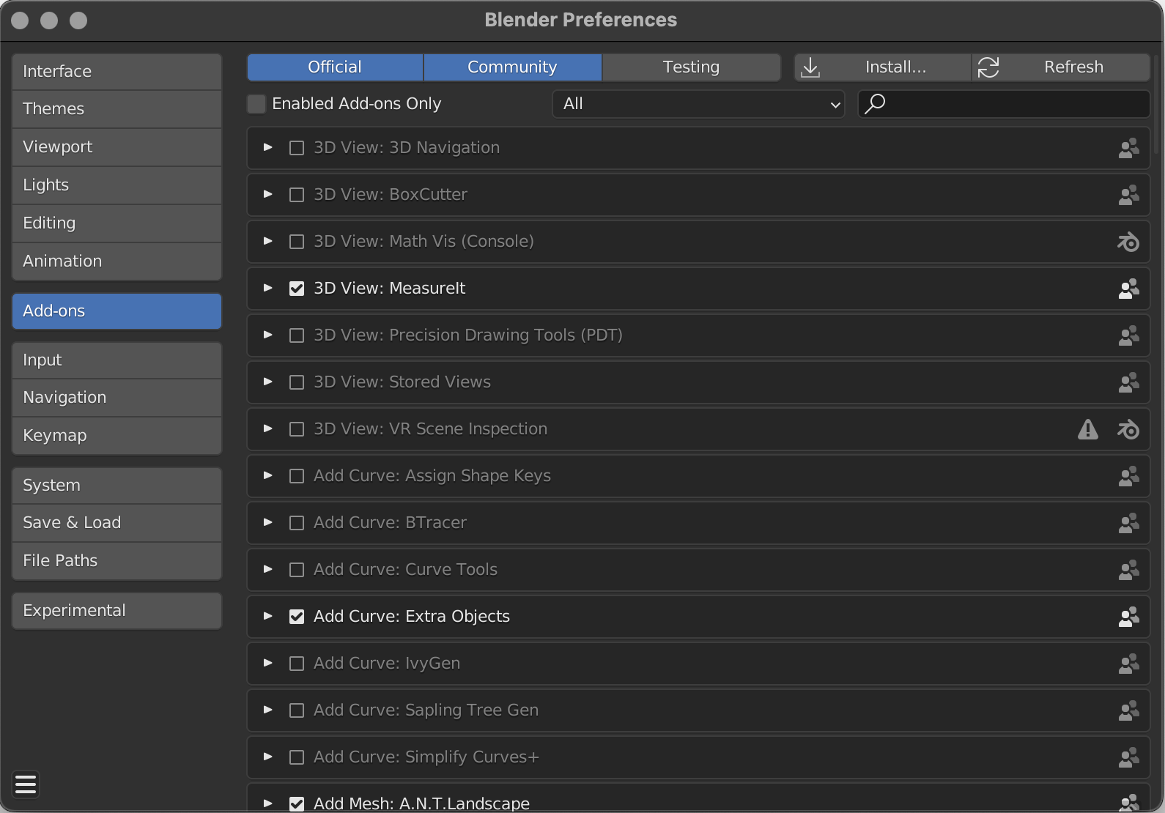Viewport: 1165px width, 813px height.
Task: Click the Refresh button
Action: [x=1061, y=67]
